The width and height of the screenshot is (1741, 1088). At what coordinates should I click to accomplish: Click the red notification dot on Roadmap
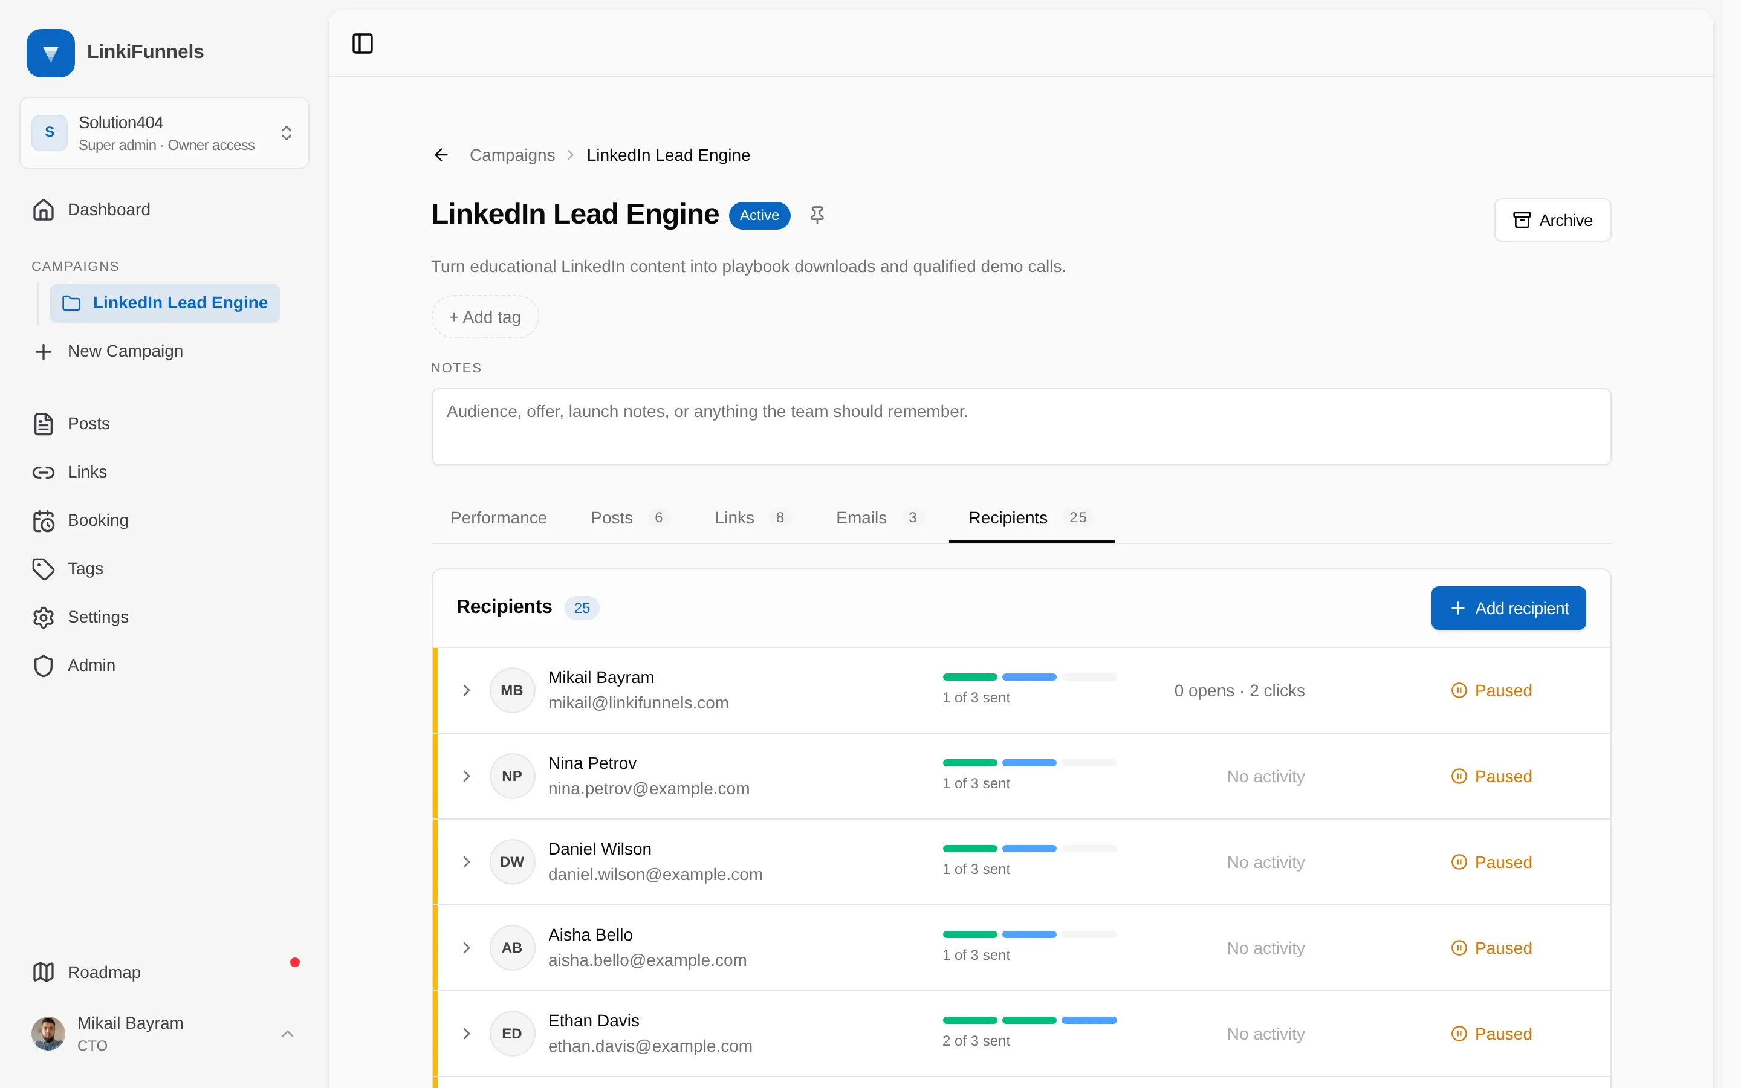tap(295, 962)
